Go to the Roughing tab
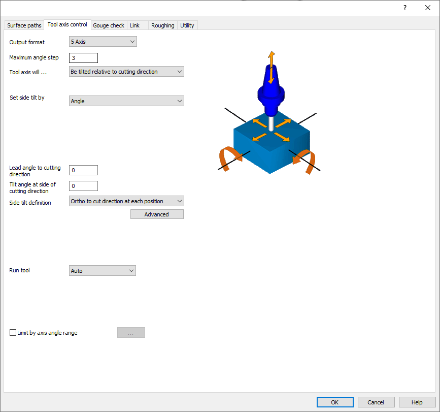440x412 pixels. point(162,25)
